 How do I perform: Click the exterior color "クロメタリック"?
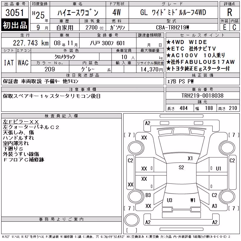(65, 57)
